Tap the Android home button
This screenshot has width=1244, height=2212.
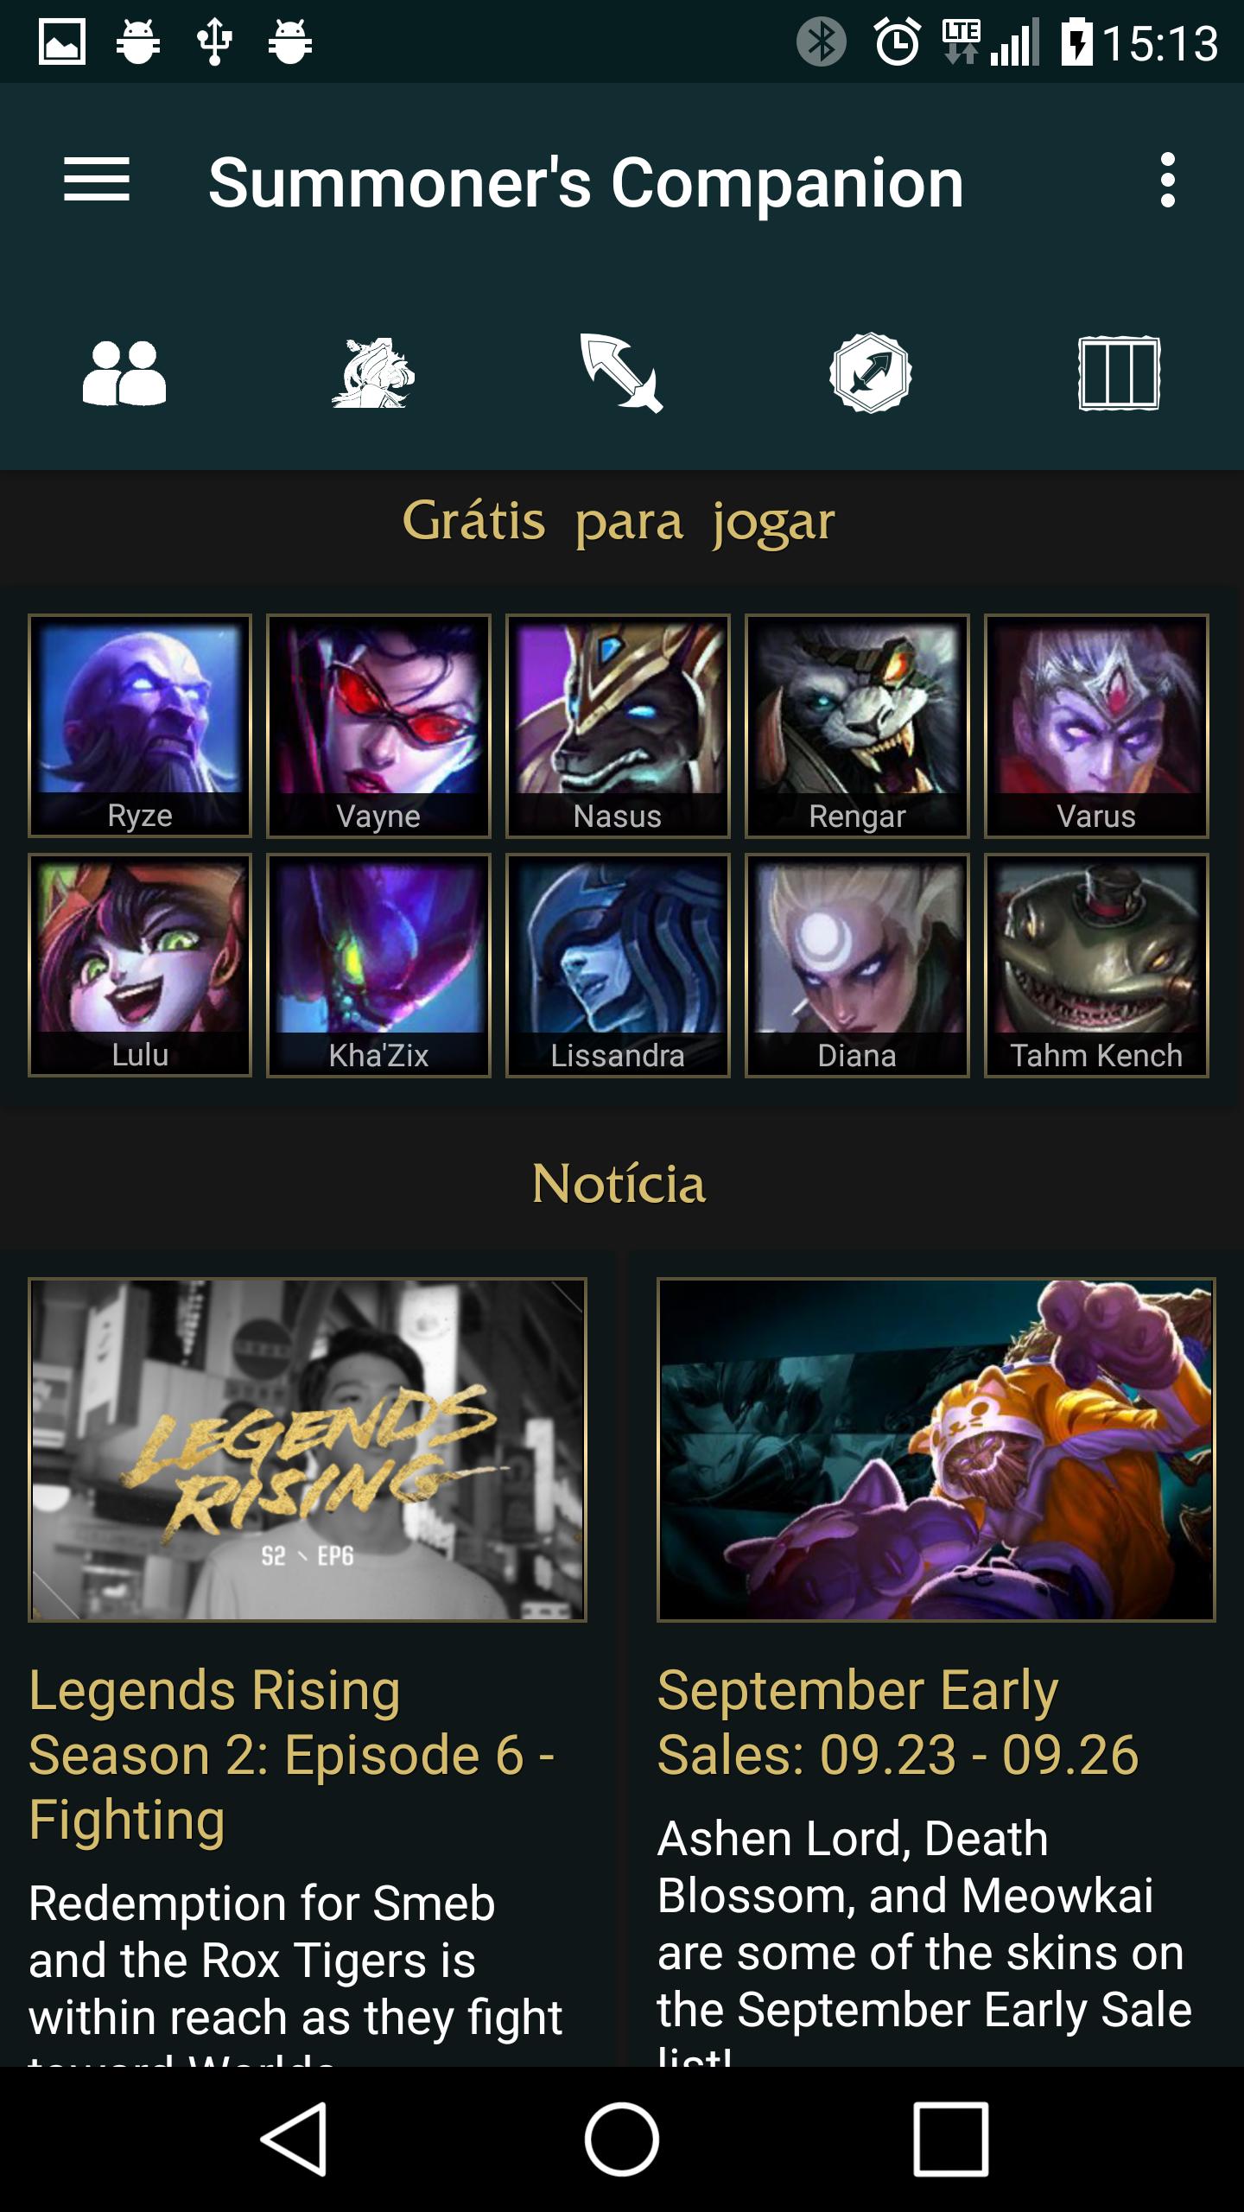pos(622,2139)
